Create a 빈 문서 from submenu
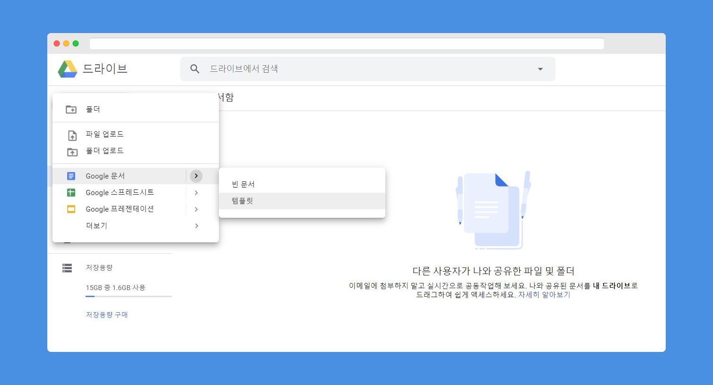Screen dimensions: 713x385 point(302,184)
